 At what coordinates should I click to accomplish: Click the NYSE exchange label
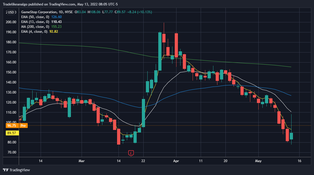[x=69, y=12]
